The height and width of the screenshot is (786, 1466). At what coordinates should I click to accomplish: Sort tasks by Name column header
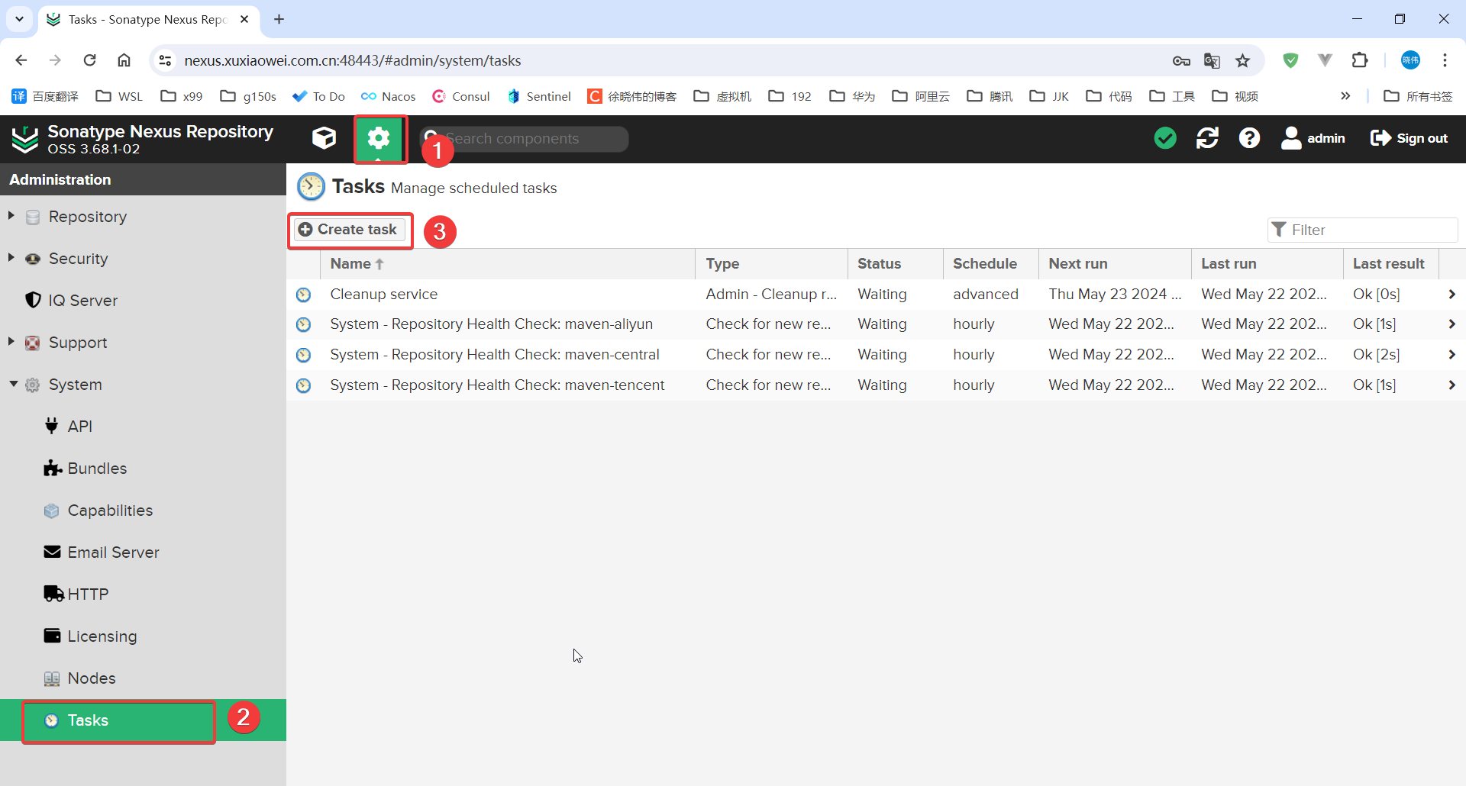pos(351,264)
